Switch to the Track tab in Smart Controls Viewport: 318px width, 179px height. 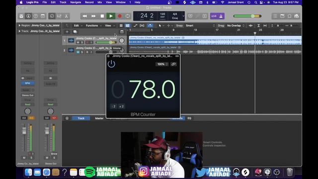(81, 118)
